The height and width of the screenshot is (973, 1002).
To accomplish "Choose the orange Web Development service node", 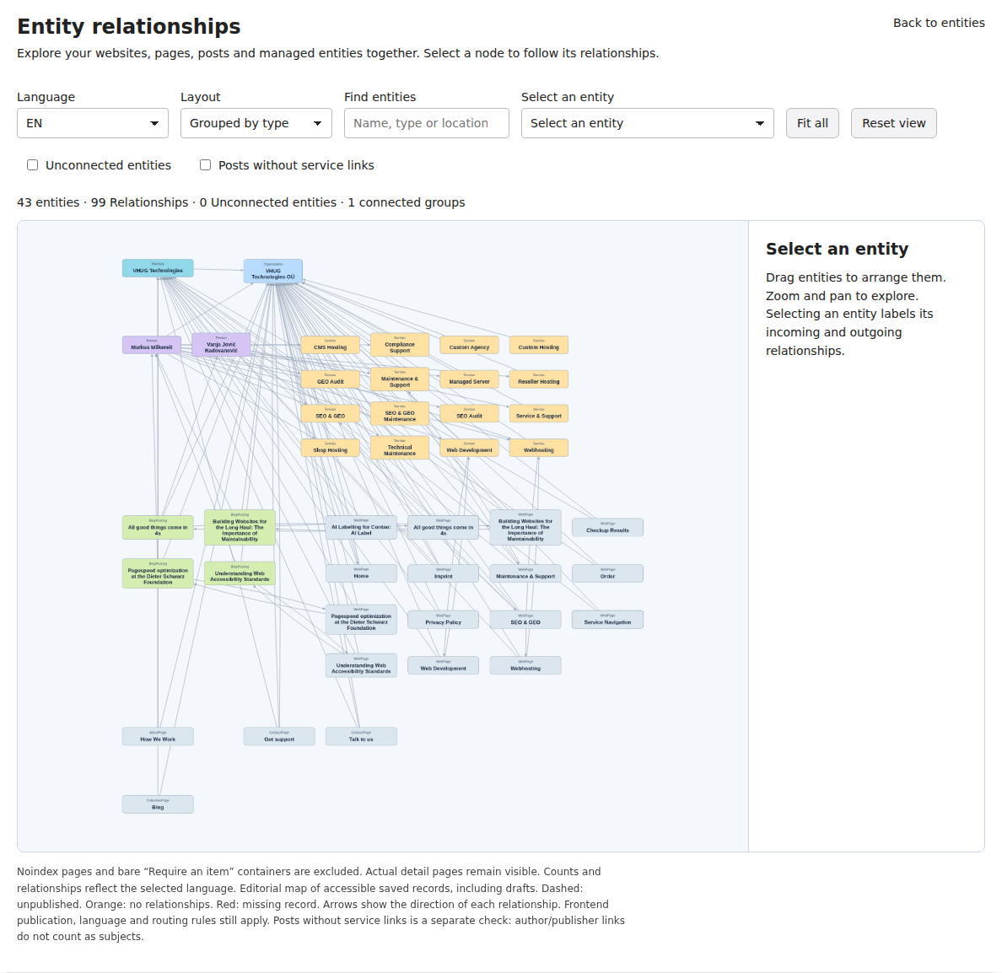I will (x=469, y=448).
